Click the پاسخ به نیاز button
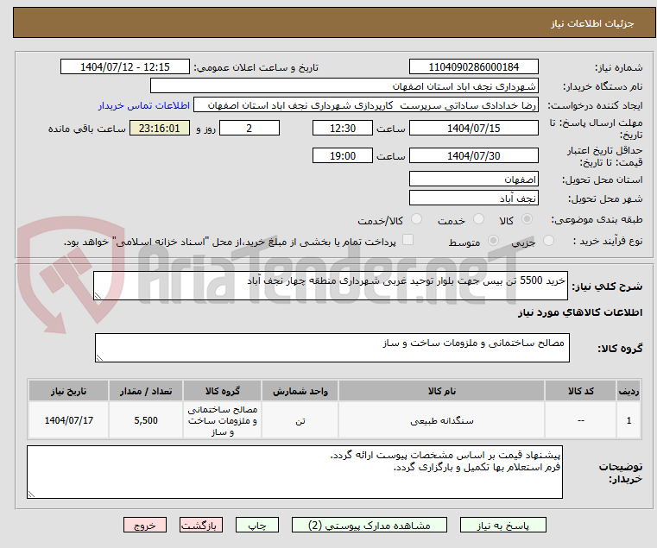The image size is (657, 548). click(502, 525)
